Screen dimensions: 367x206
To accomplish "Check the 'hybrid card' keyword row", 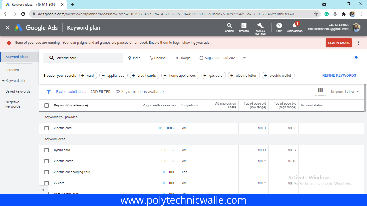I will tap(46, 150).
